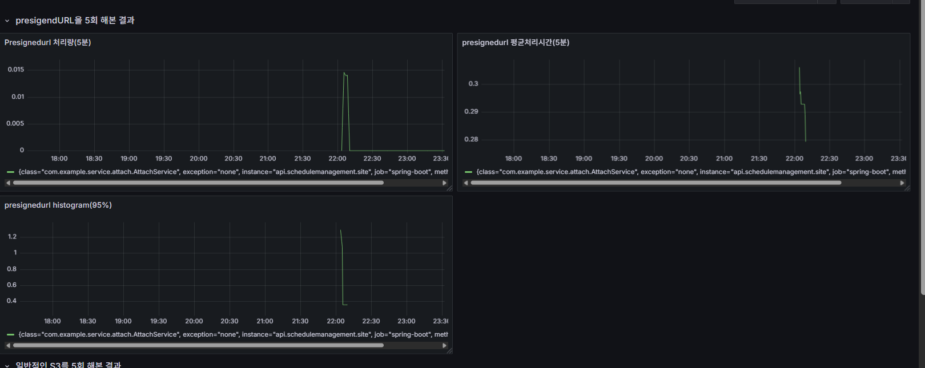
Task: Click the 19:00 time label in 평균처리시간 panel
Action: click(584, 159)
